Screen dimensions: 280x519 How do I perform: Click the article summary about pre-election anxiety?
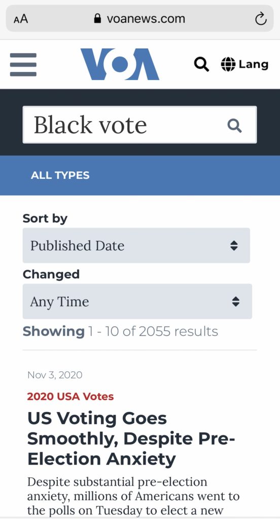pos(133,496)
